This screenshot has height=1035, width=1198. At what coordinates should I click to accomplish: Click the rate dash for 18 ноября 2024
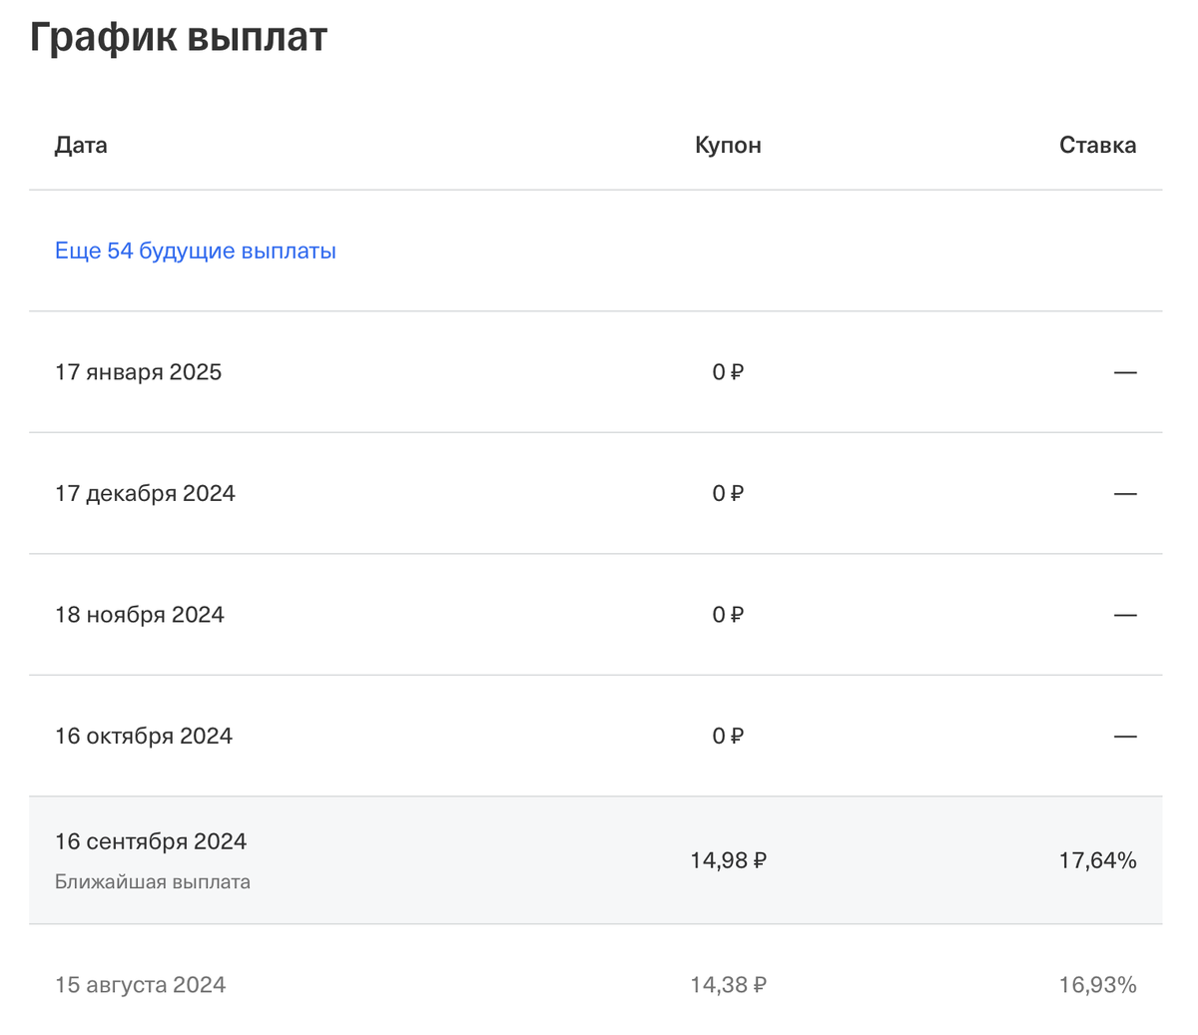(1125, 615)
